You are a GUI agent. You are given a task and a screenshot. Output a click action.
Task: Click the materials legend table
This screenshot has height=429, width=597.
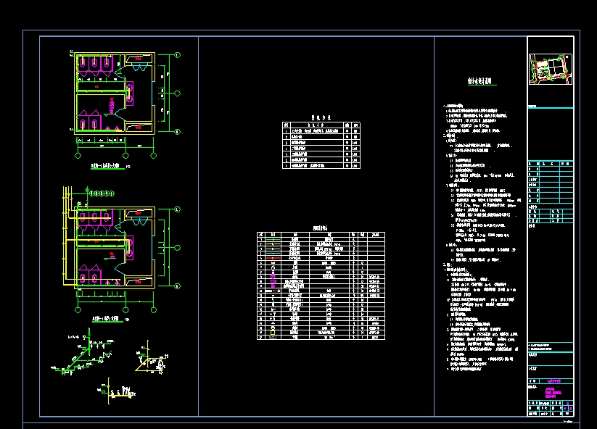[321, 286]
